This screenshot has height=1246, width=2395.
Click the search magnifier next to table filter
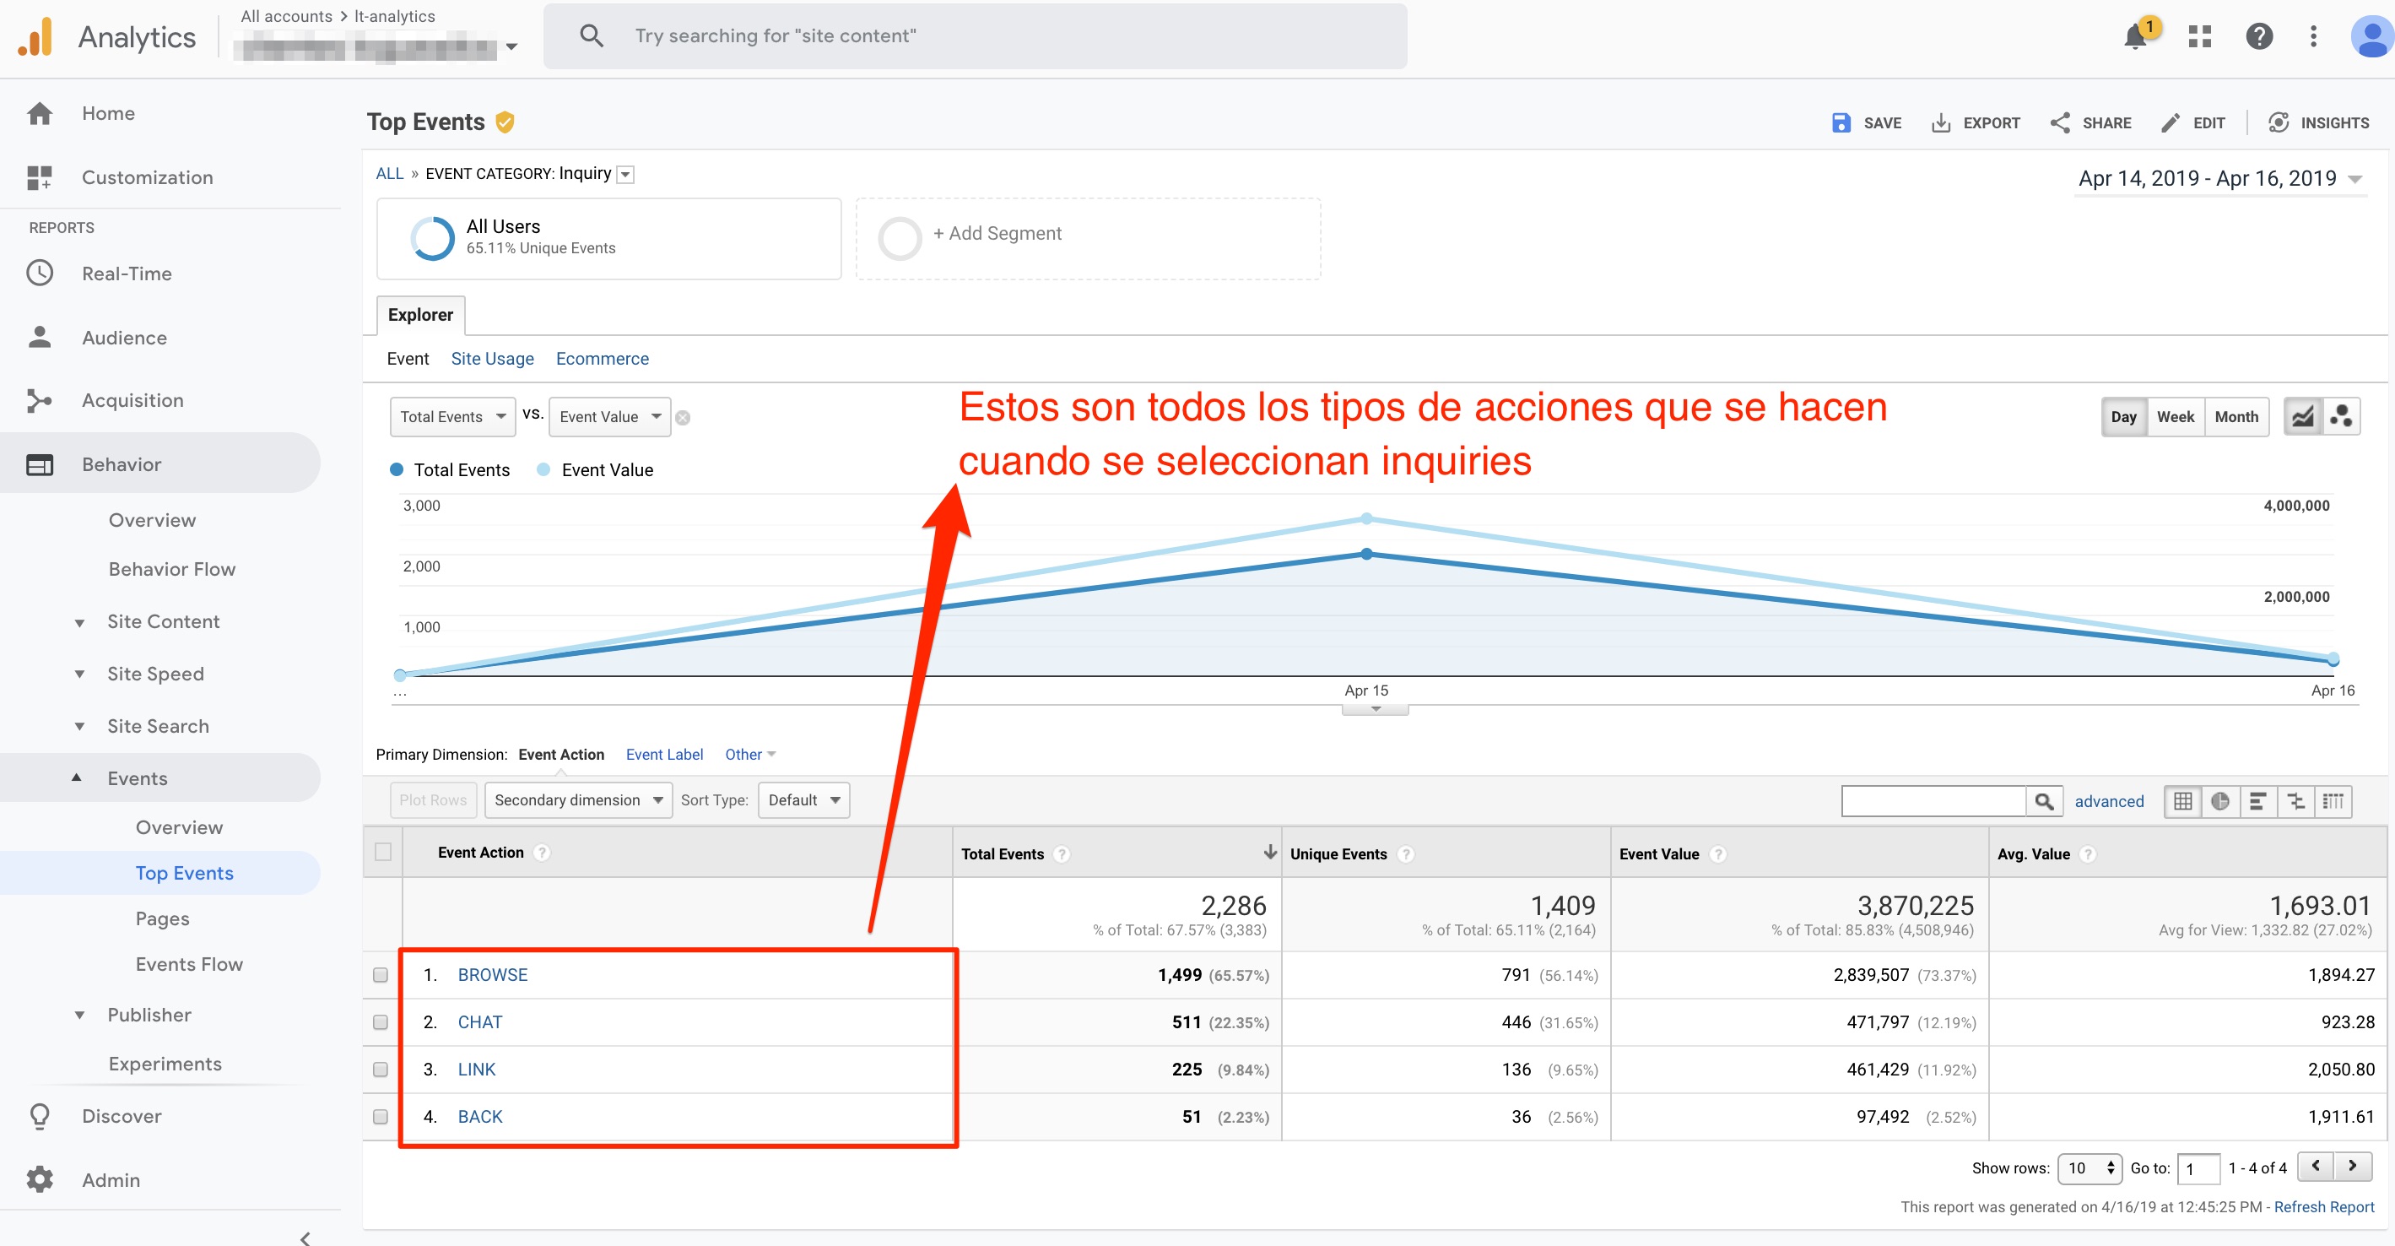click(x=2044, y=800)
